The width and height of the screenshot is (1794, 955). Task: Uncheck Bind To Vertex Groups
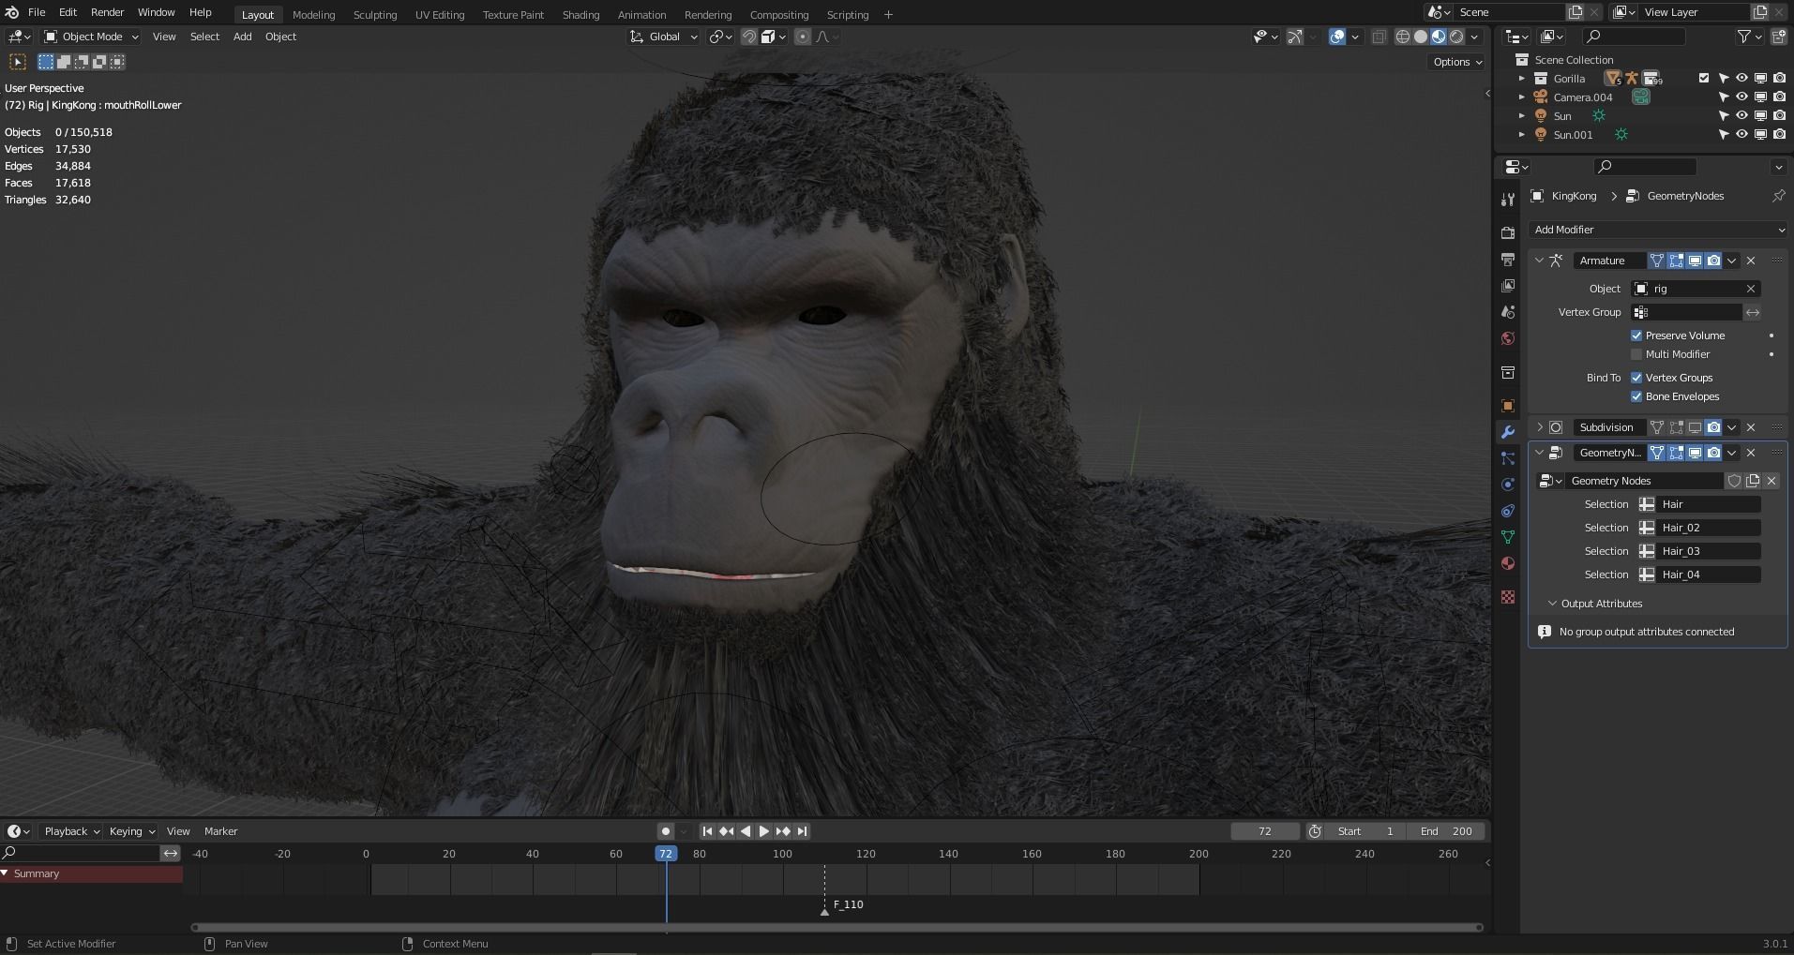pos(1636,378)
